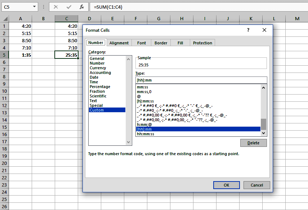Click the more controls ellipsis beside Name Box
The height and width of the screenshot is (210, 308).
click(x=43, y=7)
